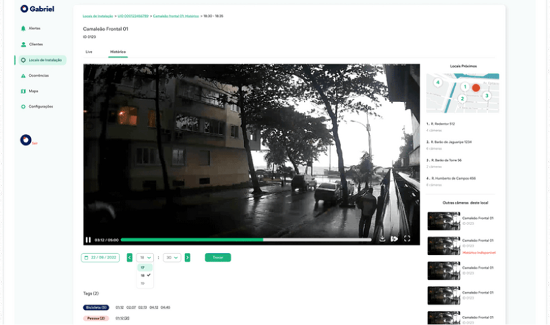Seek on the green video progress bar
The image size is (550, 325).
(192, 240)
